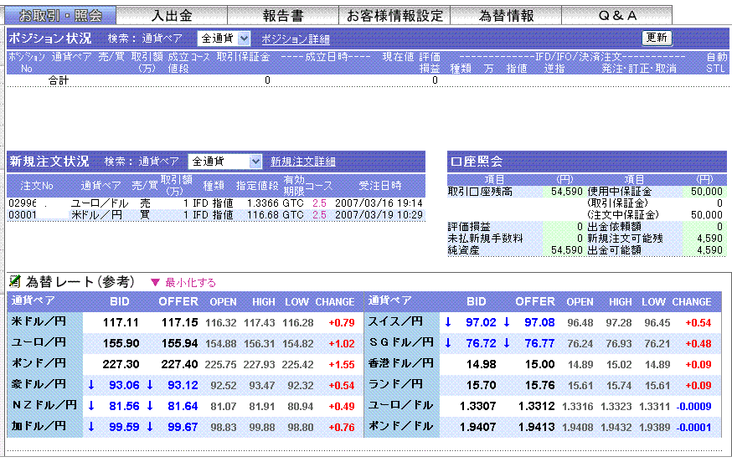Collapse rate panel via 最小化する

click(190, 283)
